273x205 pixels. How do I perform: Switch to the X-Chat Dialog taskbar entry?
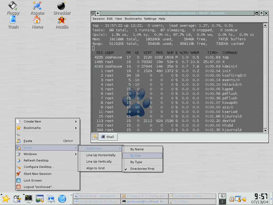(145, 196)
